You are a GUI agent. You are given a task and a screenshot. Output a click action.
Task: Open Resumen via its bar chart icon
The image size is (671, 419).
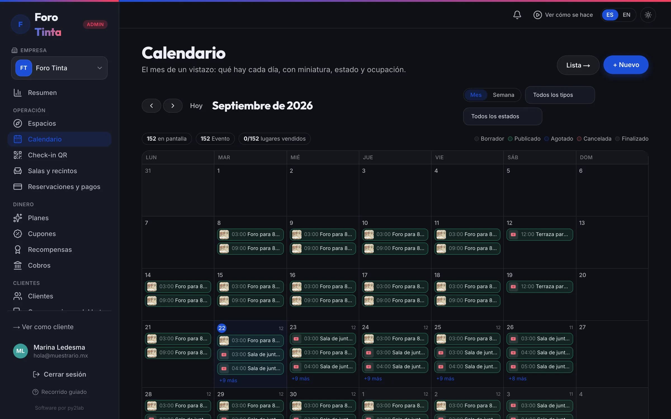click(18, 92)
